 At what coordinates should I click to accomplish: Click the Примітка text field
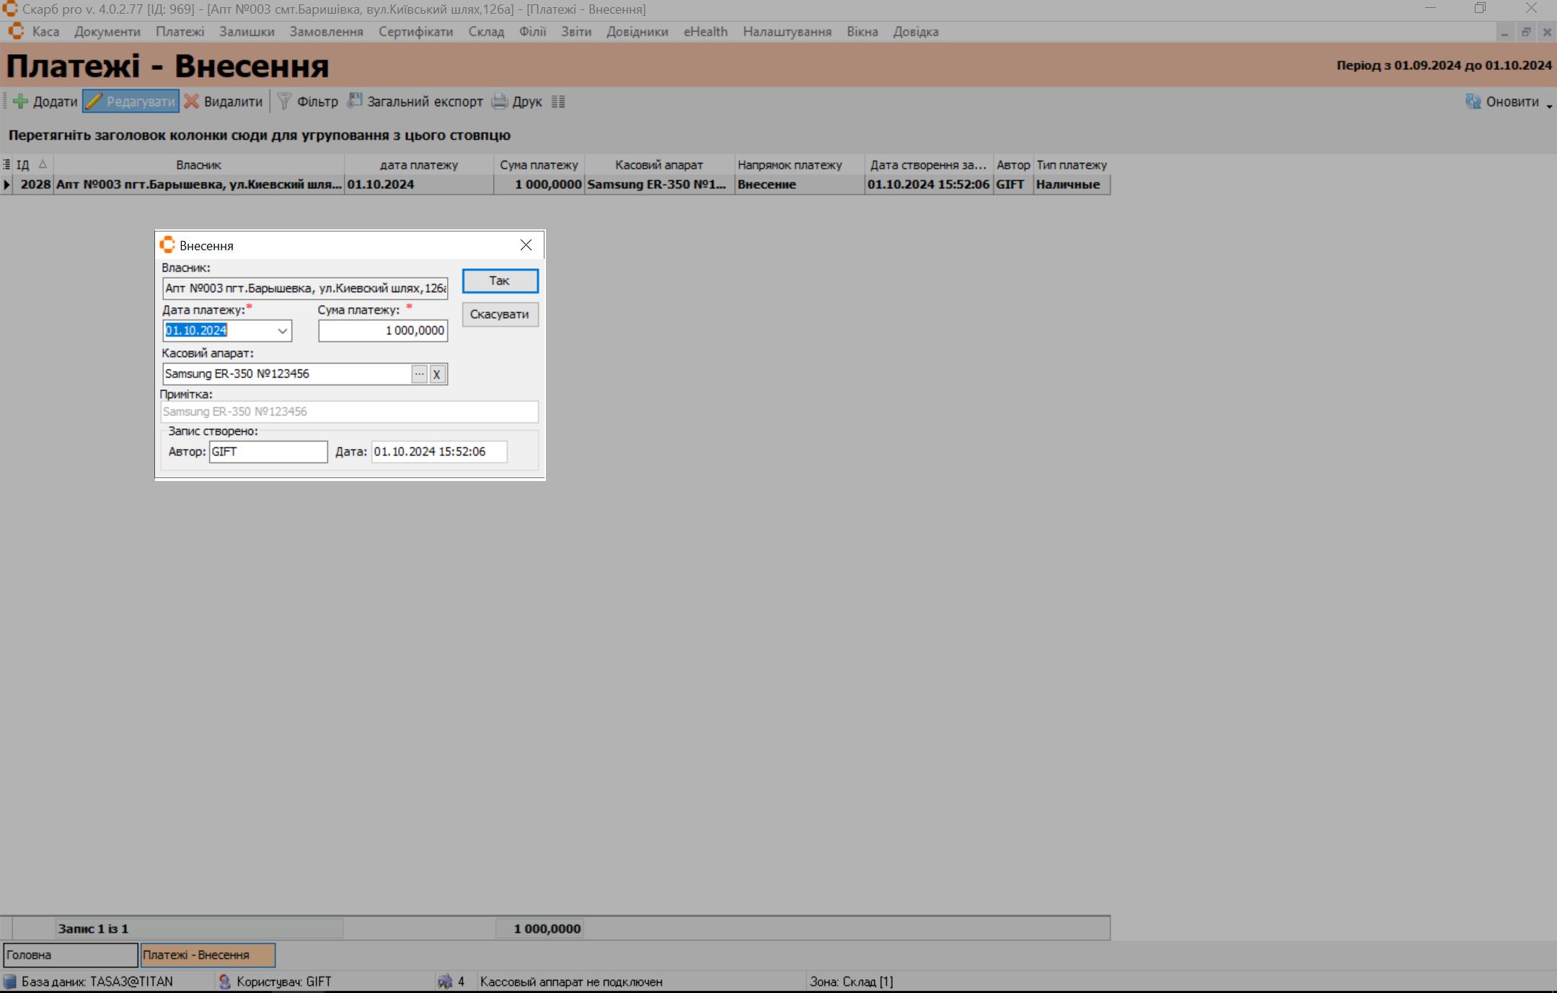pyautogui.click(x=349, y=412)
